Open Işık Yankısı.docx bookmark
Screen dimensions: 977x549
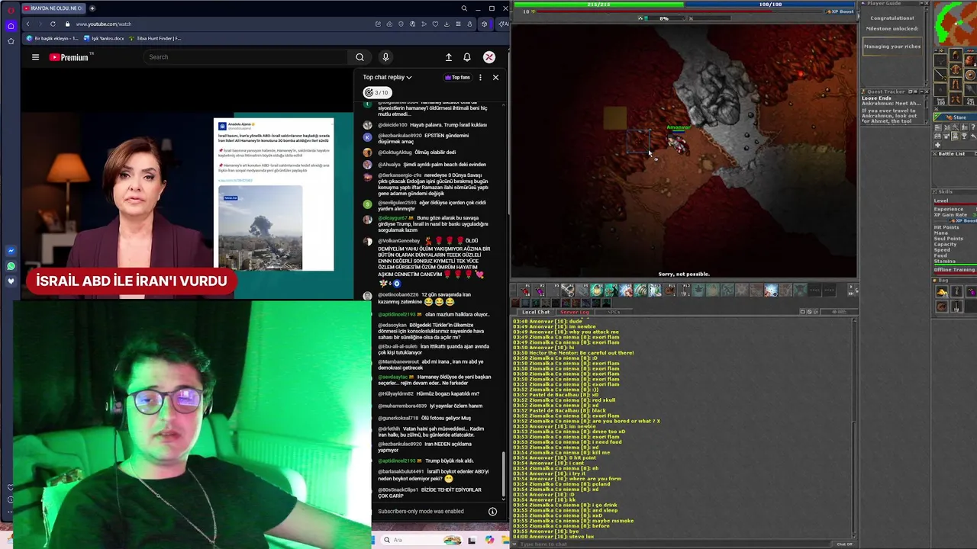104,38
